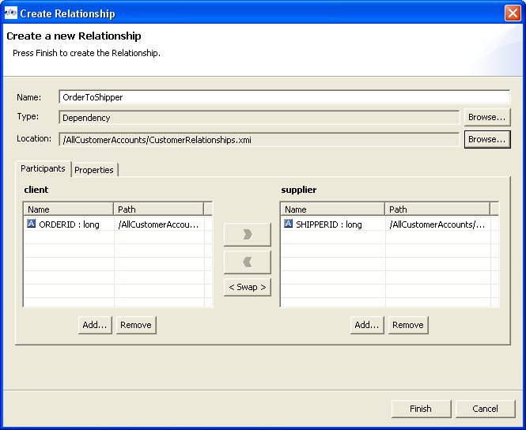Screen dimensions: 526x430
Task: Close the Create Relationship dialog
Action: (x=513, y=13)
